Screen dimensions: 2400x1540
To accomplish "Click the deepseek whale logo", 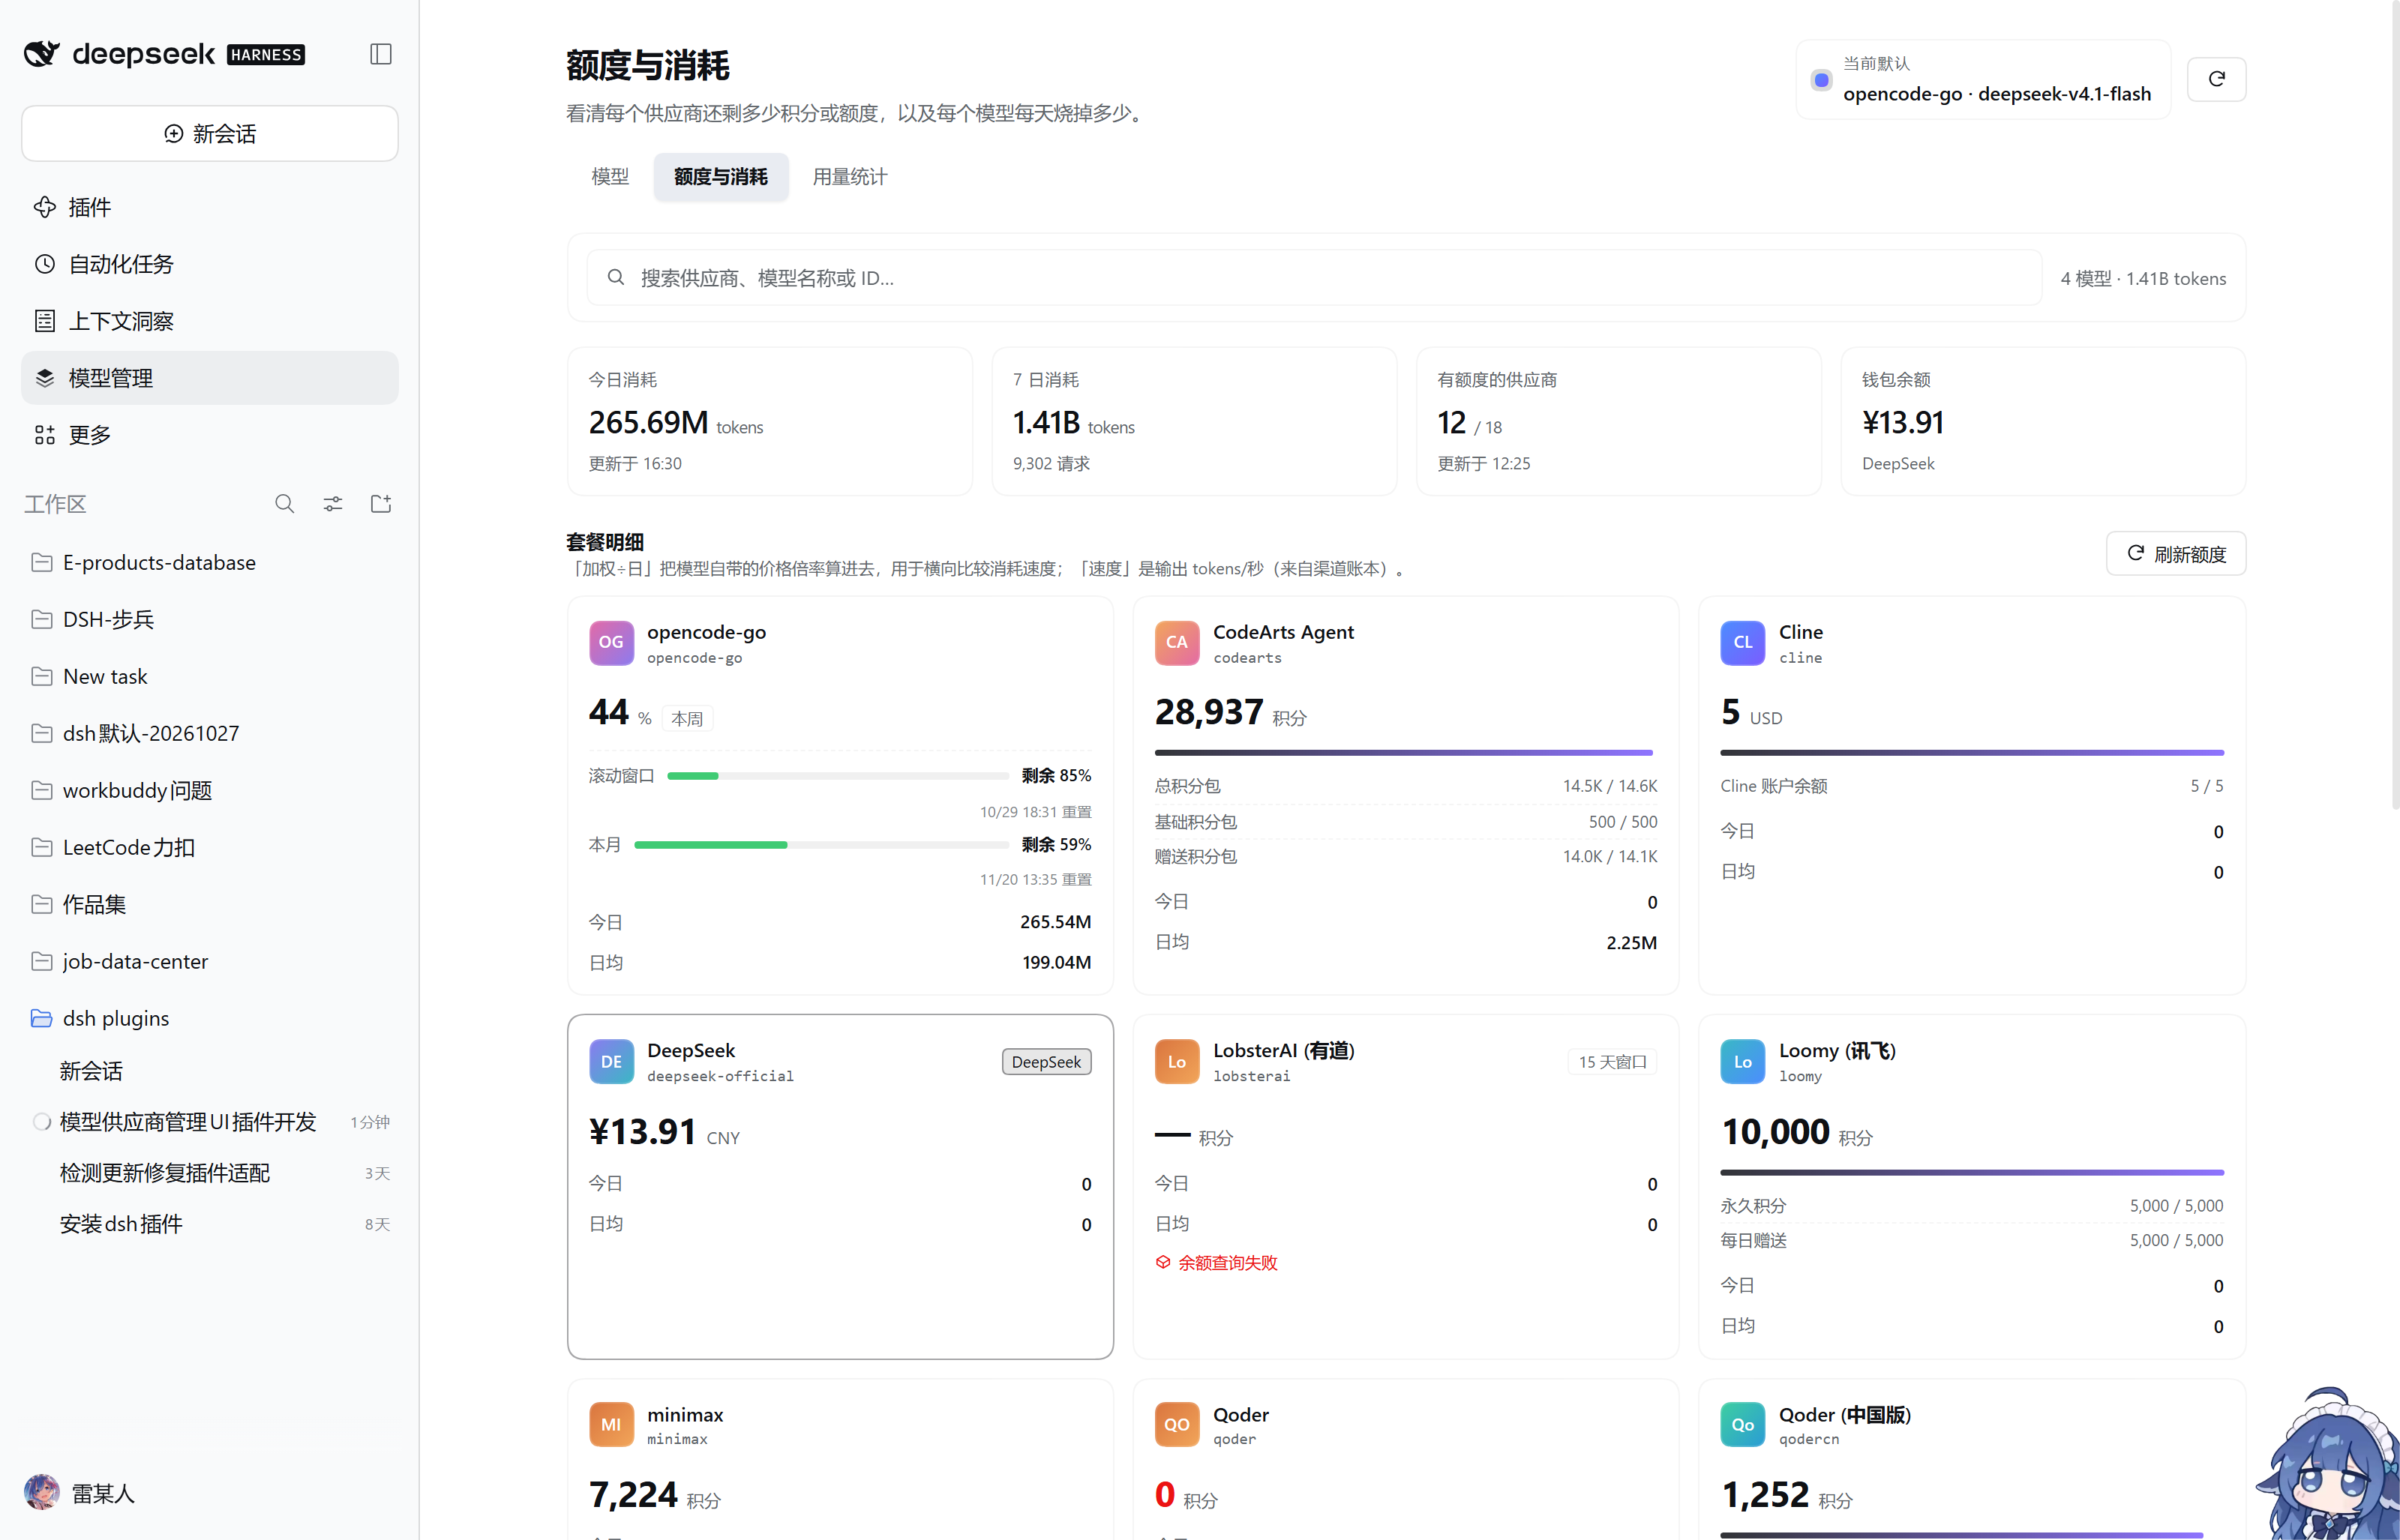I will click(x=41, y=53).
